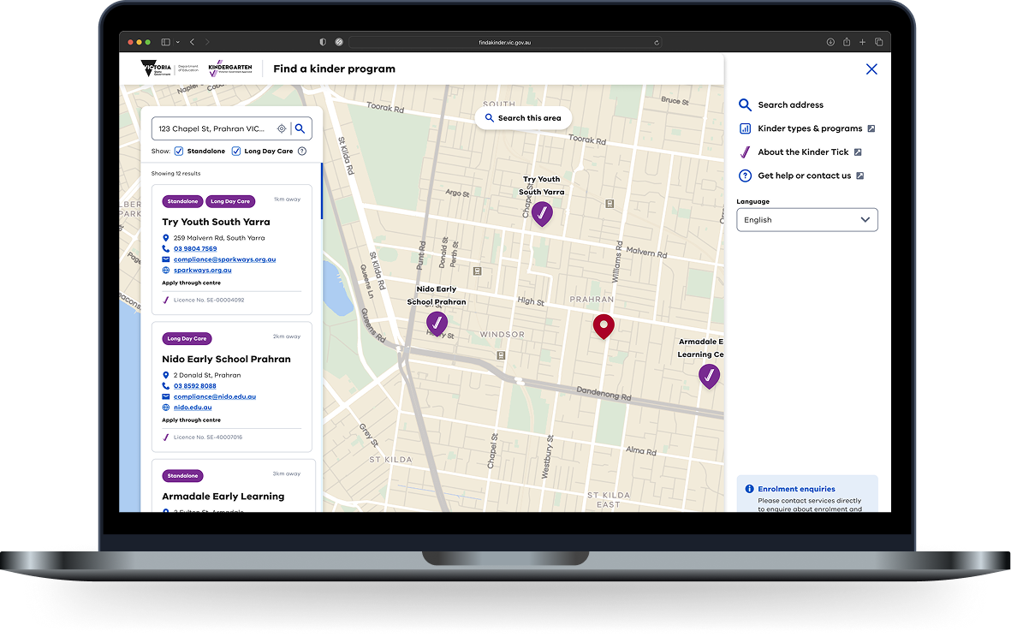Click the Kindergarten logo in header
This screenshot has width=1011, height=637.
click(x=230, y=68)
